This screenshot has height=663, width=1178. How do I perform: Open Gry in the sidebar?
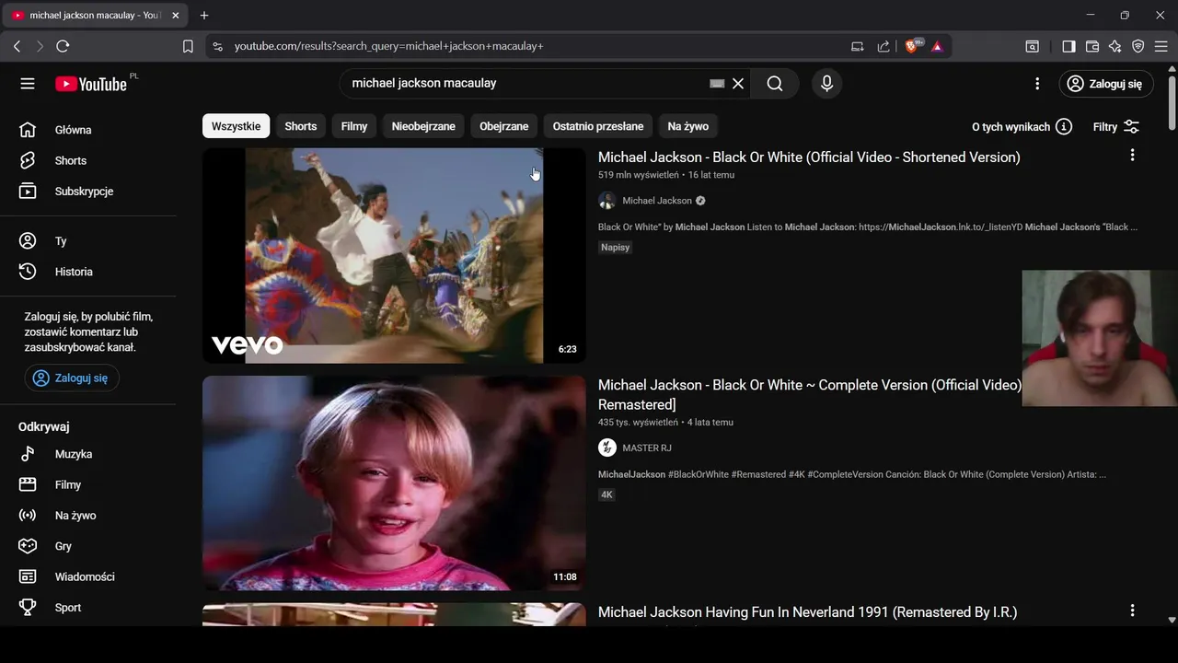point(88,546)
